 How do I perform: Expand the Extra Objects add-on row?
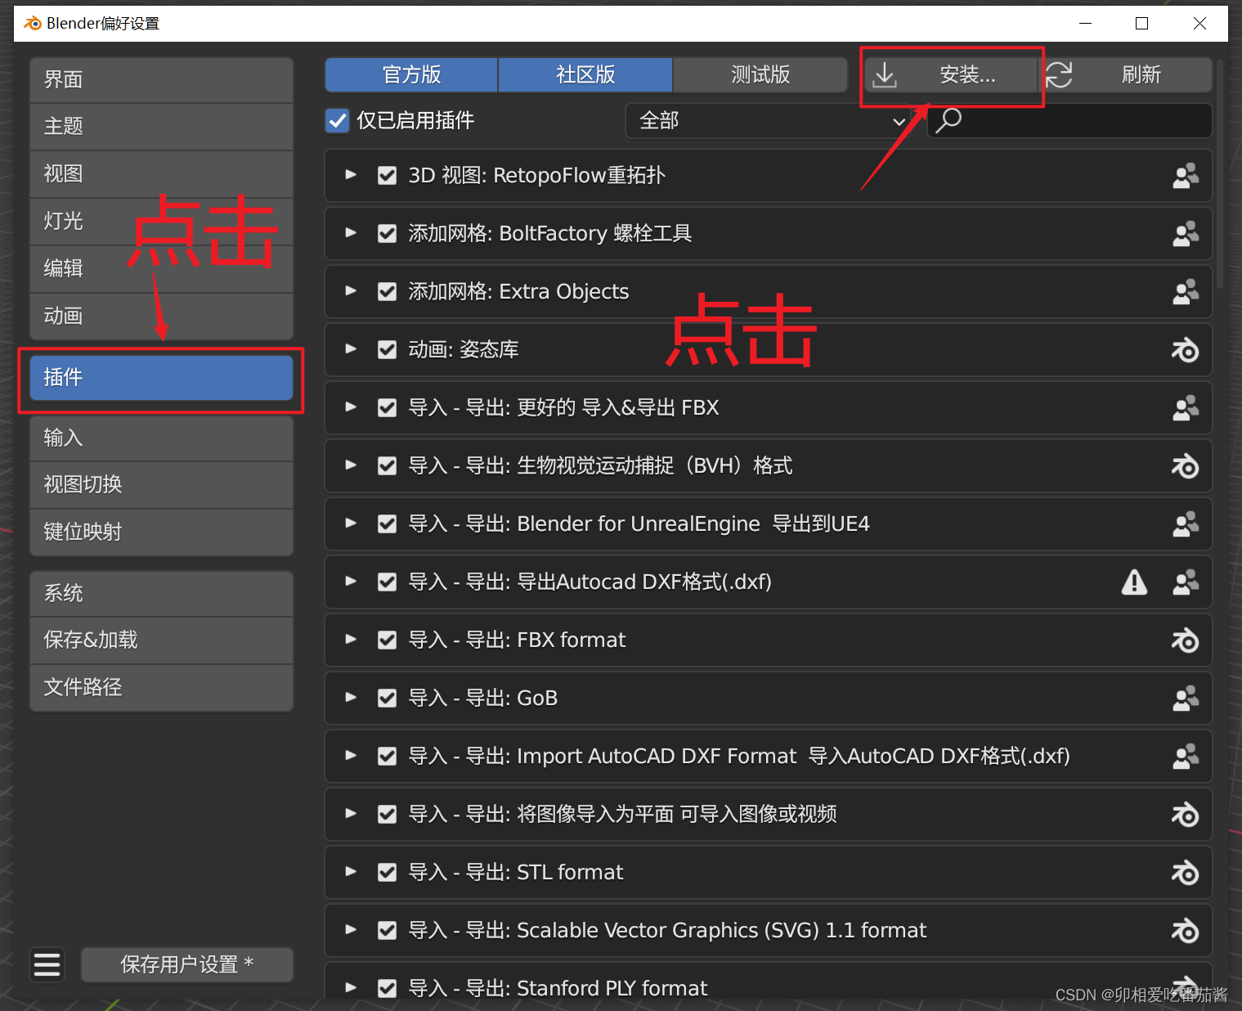pos(351,291)
